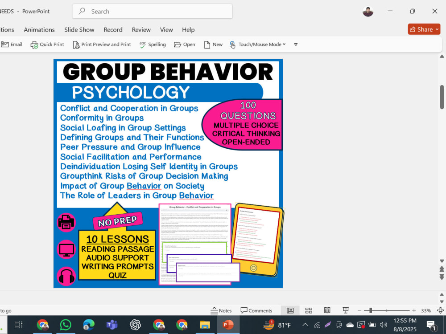Screen dimensions: 446x334
Task: Select 'Impact of Group Behavior on Society' line
Action: (132, 186)
